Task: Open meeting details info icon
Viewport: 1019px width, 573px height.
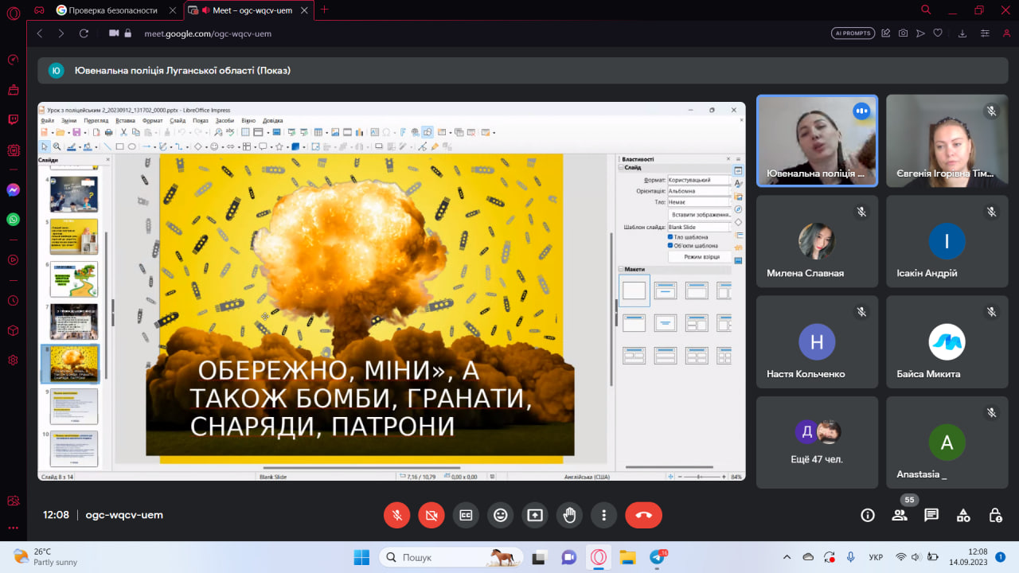Action: pos(868,515)
